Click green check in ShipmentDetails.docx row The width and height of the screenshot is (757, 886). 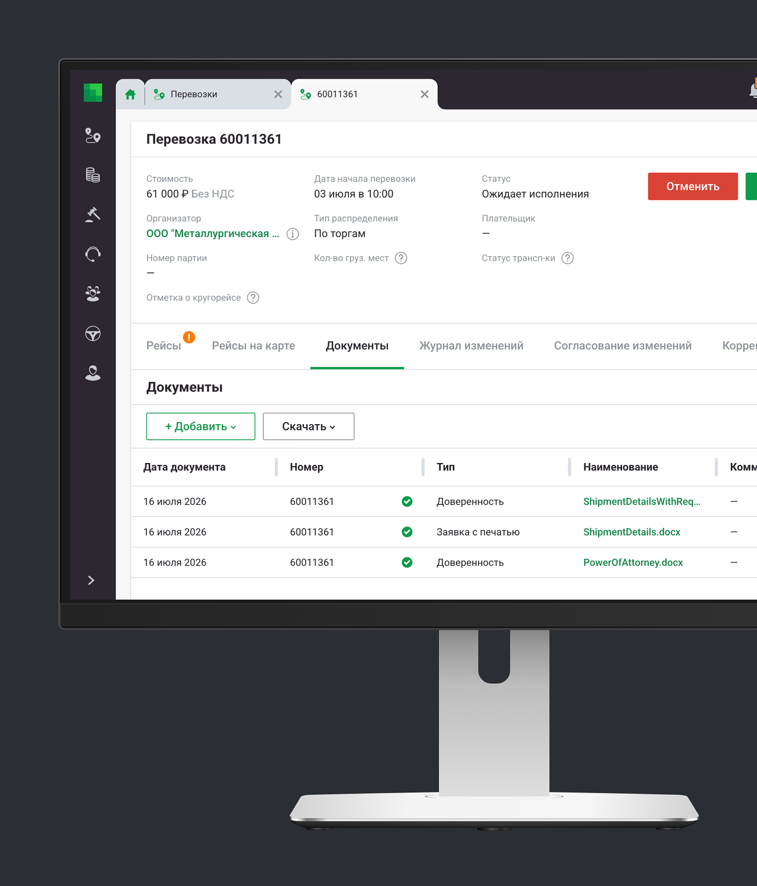(407, 532)
